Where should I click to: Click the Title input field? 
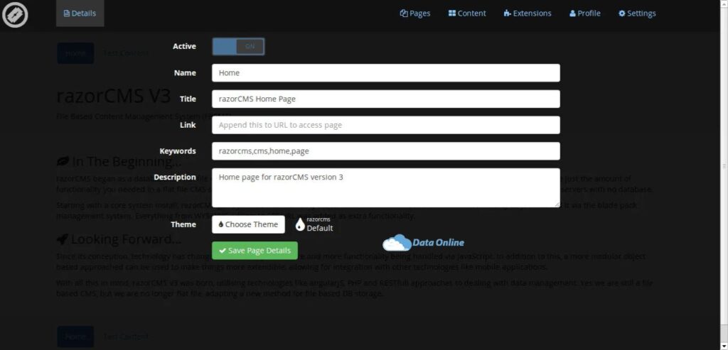coord(386,99)
